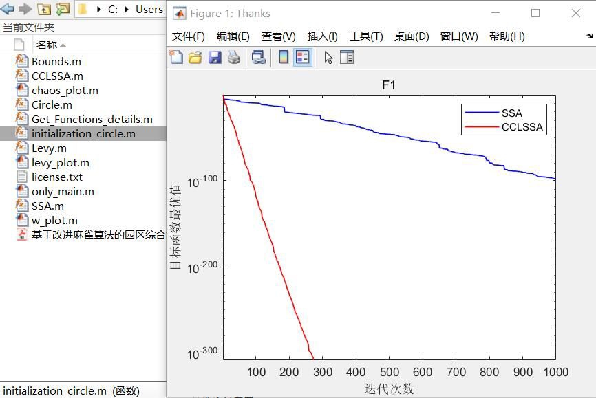Click the file icon column header

[x=19, y=45]
